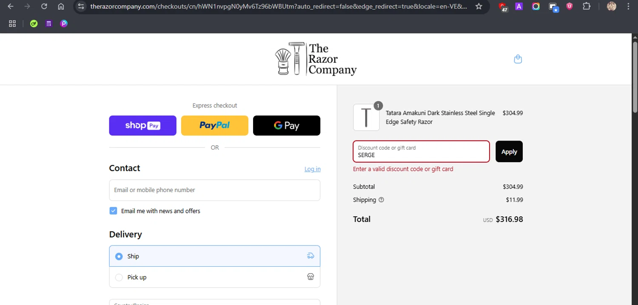This screenshot has width=638, height=305.
Task: Click the browser forward arrow
Action: pos(27,6)
